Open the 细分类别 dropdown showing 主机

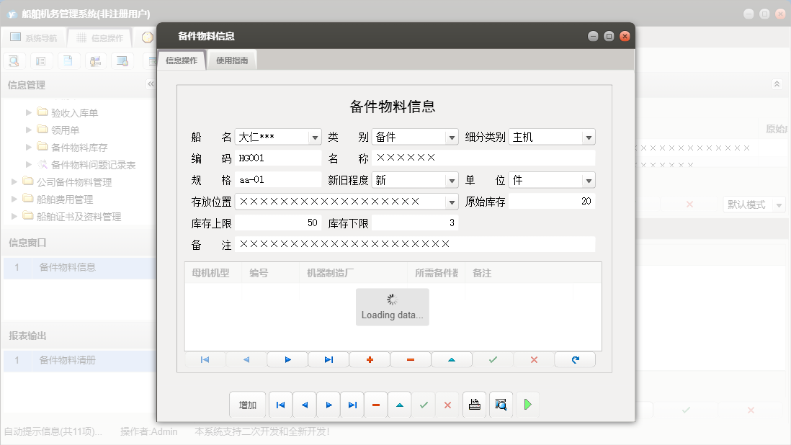[x=589, y=136]
